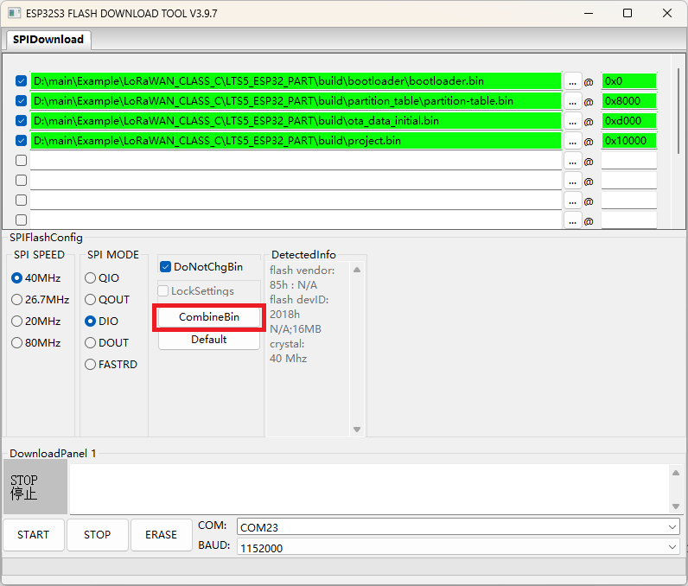Uncheck the ota_data_initial.bin row checkbox
688x586 pixels.
pyautogui.click(x=21, y=121)
